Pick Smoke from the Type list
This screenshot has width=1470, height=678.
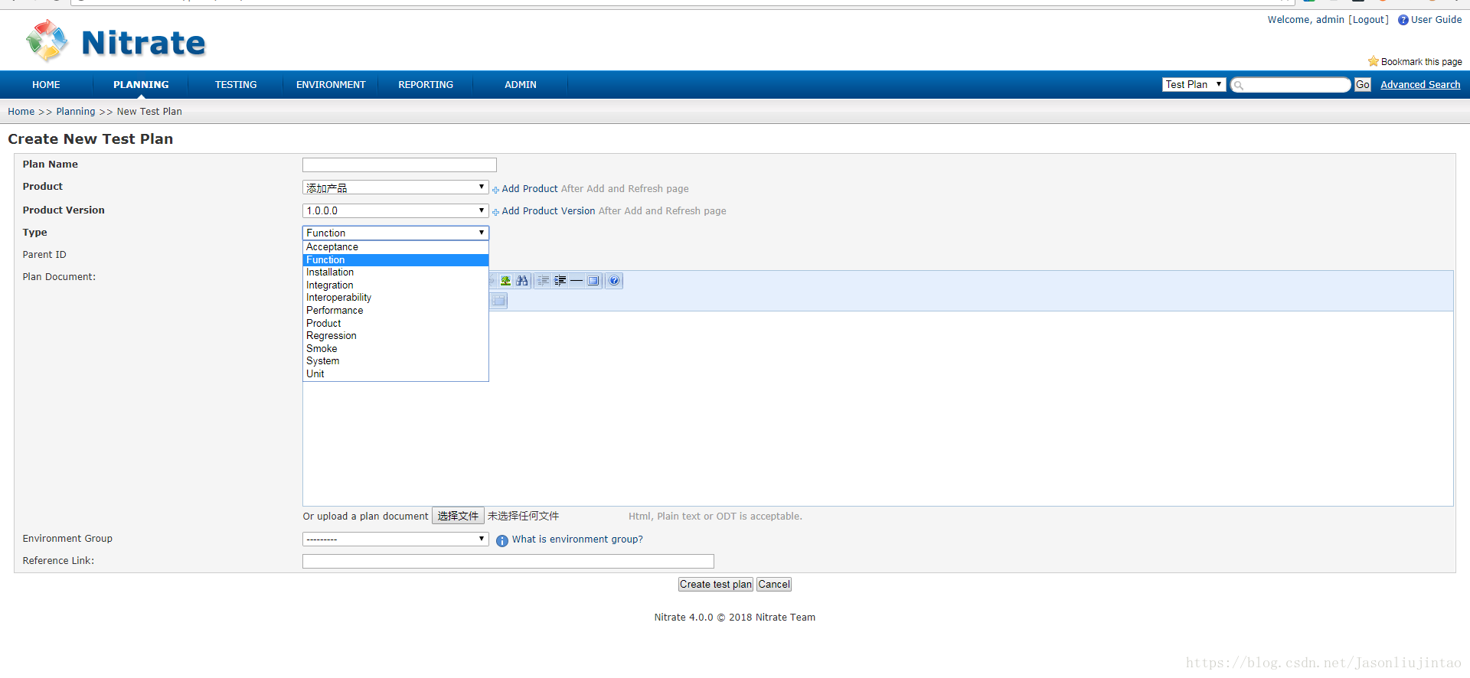[395, 349]
